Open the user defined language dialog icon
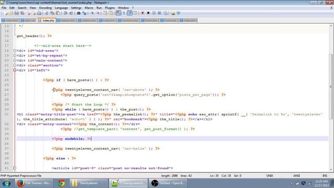 tap(135, 13)
